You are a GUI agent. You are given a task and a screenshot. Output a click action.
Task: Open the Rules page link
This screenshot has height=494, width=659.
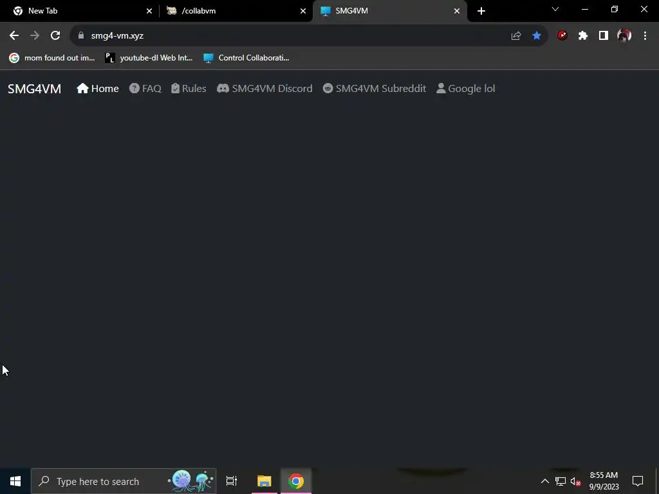pos(189,89)
